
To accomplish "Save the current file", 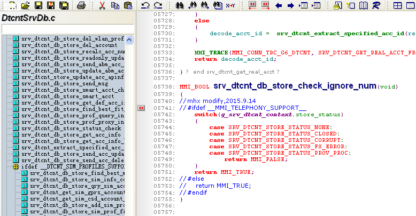I will 38,5.
